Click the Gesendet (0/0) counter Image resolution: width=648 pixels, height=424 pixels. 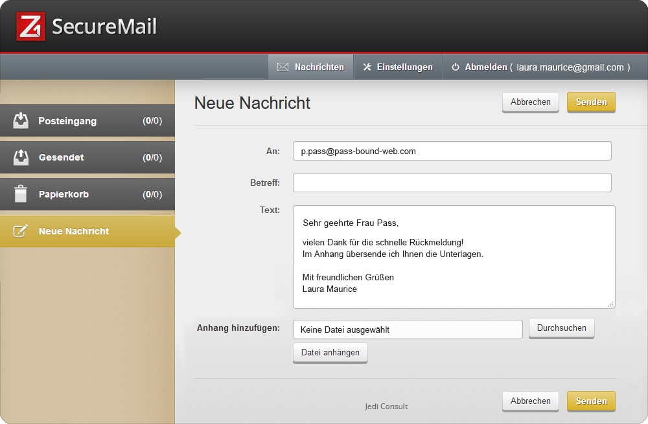tap(152, 157)
